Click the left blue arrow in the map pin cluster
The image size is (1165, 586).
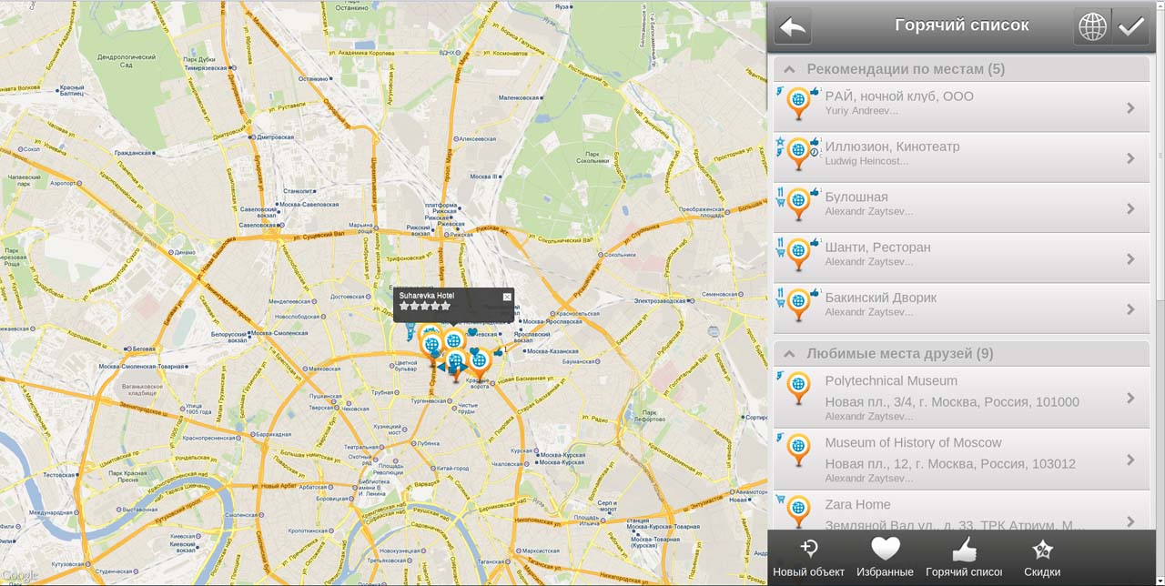pos(441,368)
